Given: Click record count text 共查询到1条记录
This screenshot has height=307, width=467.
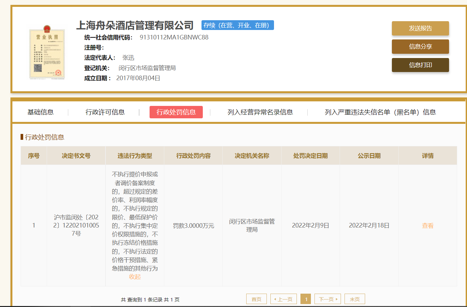Looking at the screenshot, I should point(141,300).
